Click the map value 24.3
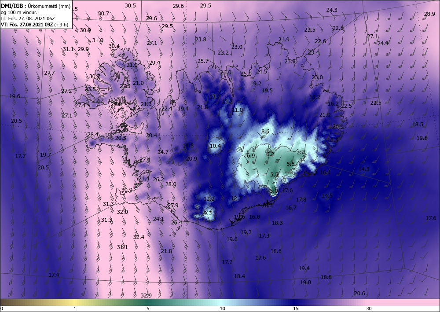Screen dimensions: 440x312 coord(332,10)
